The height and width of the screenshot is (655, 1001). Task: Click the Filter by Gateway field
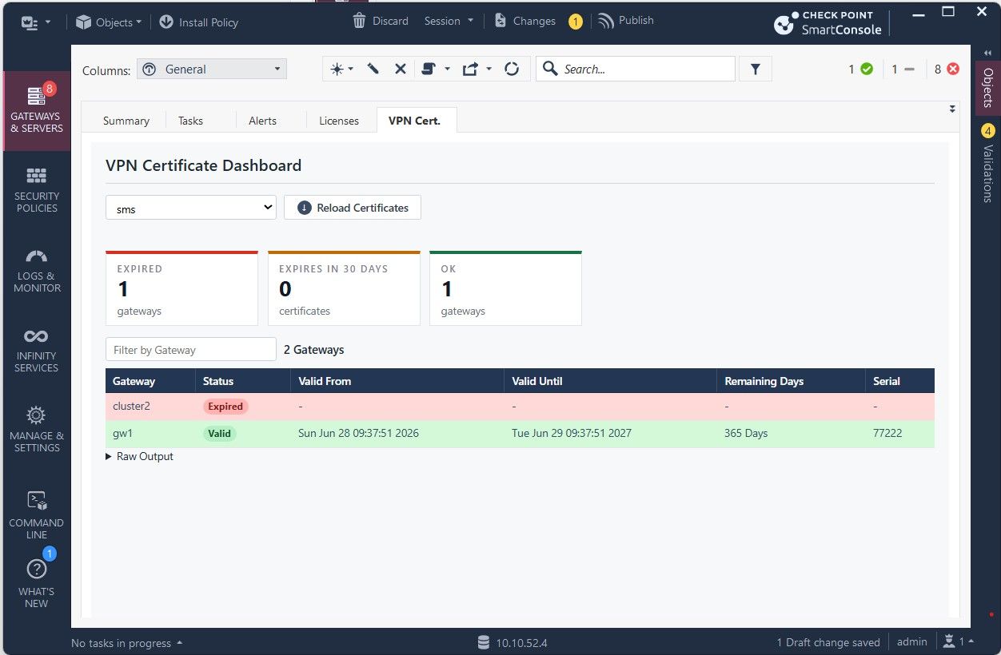tap(191, 350)
